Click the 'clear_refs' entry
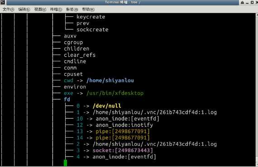 point(80,55)
